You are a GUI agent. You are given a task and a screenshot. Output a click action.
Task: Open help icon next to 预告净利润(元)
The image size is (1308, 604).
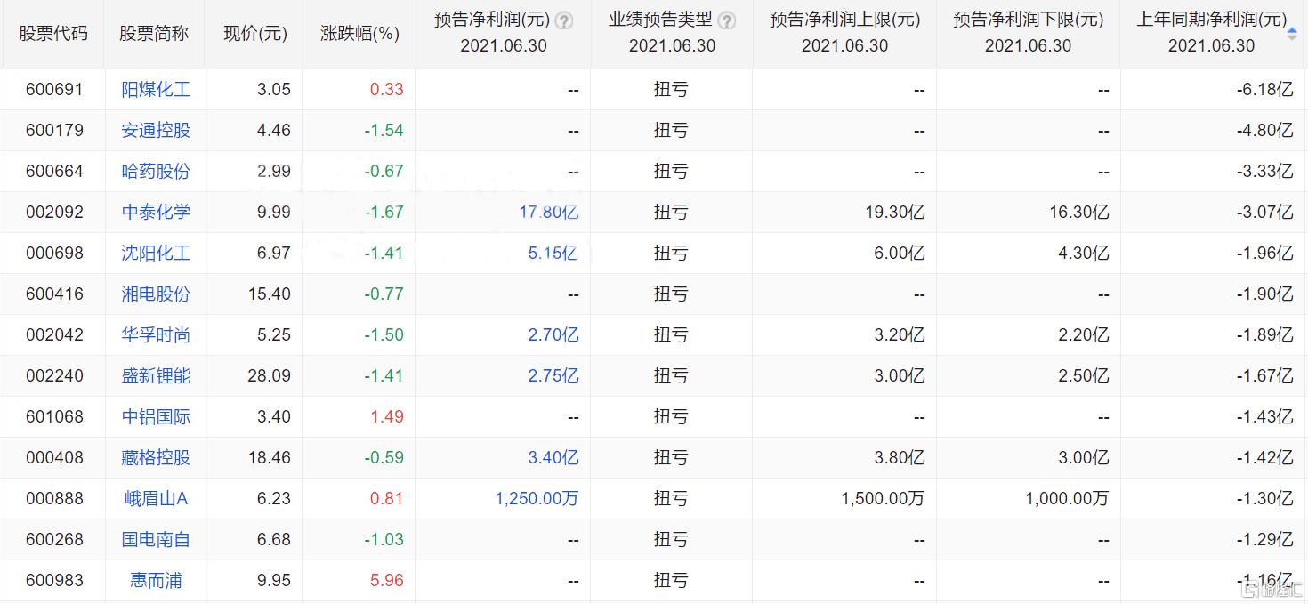tap(564, 20)
